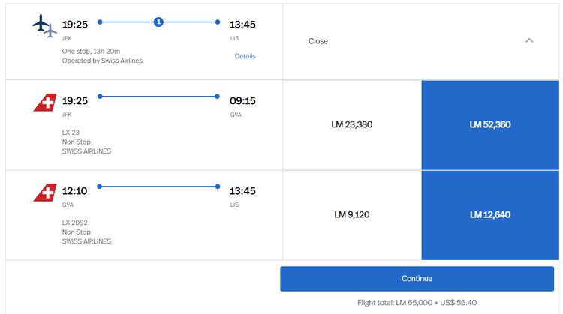Click the LX 2092 flight number text
This screenshot has height=314, width=563.
click(x=74, y=223)
